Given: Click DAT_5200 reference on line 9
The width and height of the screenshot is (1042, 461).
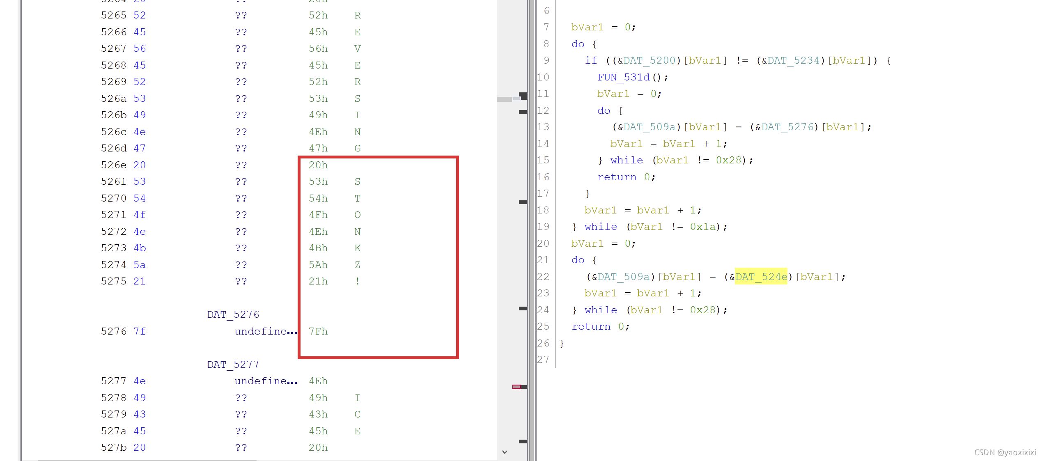Looking at the screenshot, I should 649,61.
